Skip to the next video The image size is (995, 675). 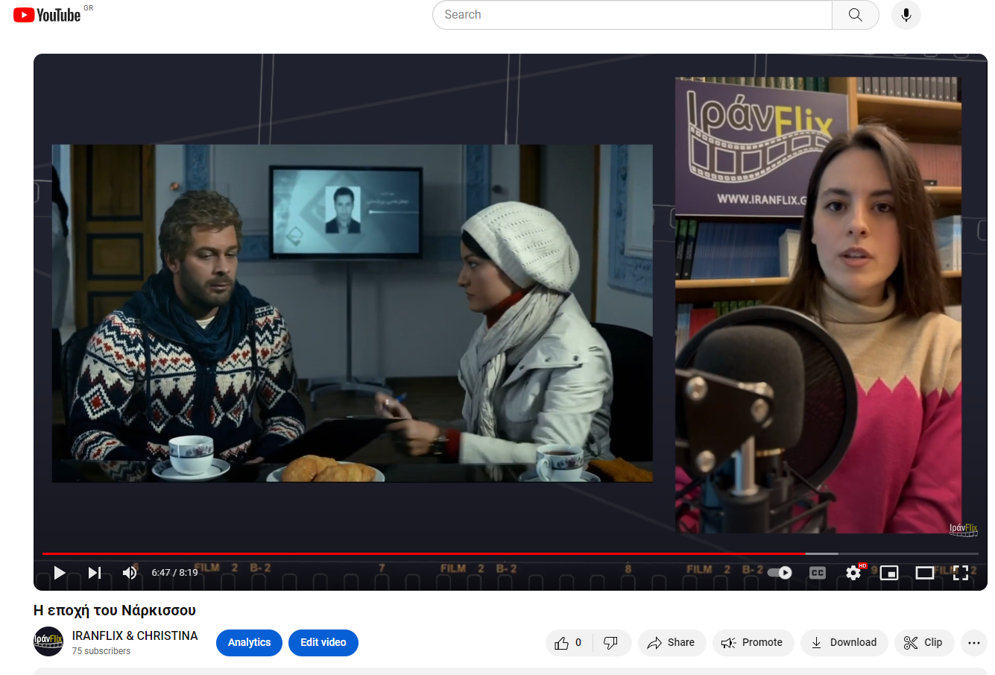click(x=95, y=573)
